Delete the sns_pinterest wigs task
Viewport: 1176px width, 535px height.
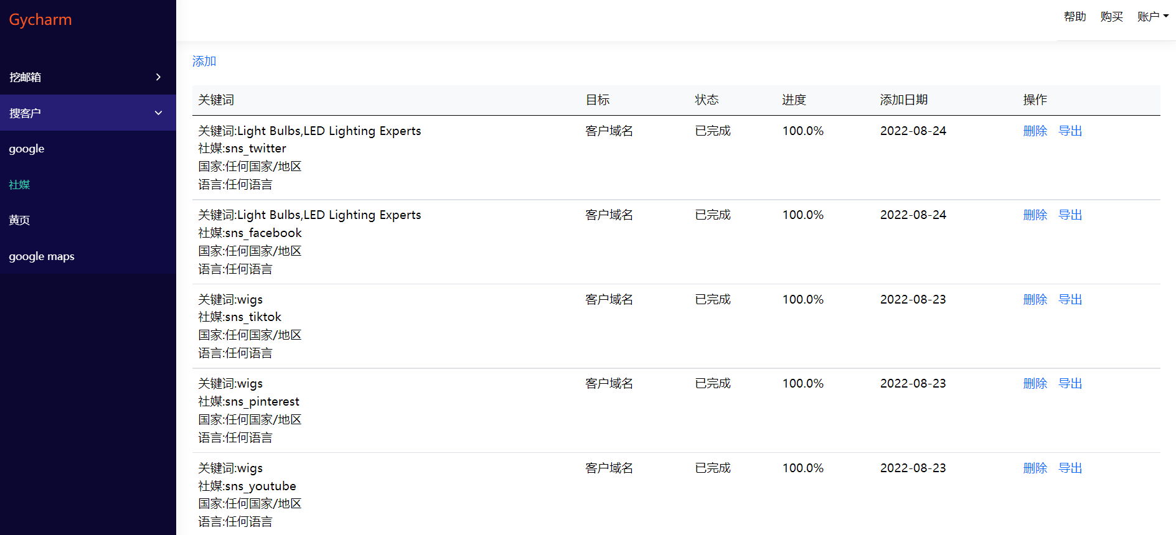pos(1035,383)
